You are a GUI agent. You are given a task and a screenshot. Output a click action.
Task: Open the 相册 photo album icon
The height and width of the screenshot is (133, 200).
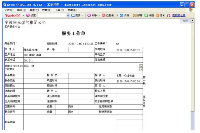pyautogui.click(x=146, y=15)
